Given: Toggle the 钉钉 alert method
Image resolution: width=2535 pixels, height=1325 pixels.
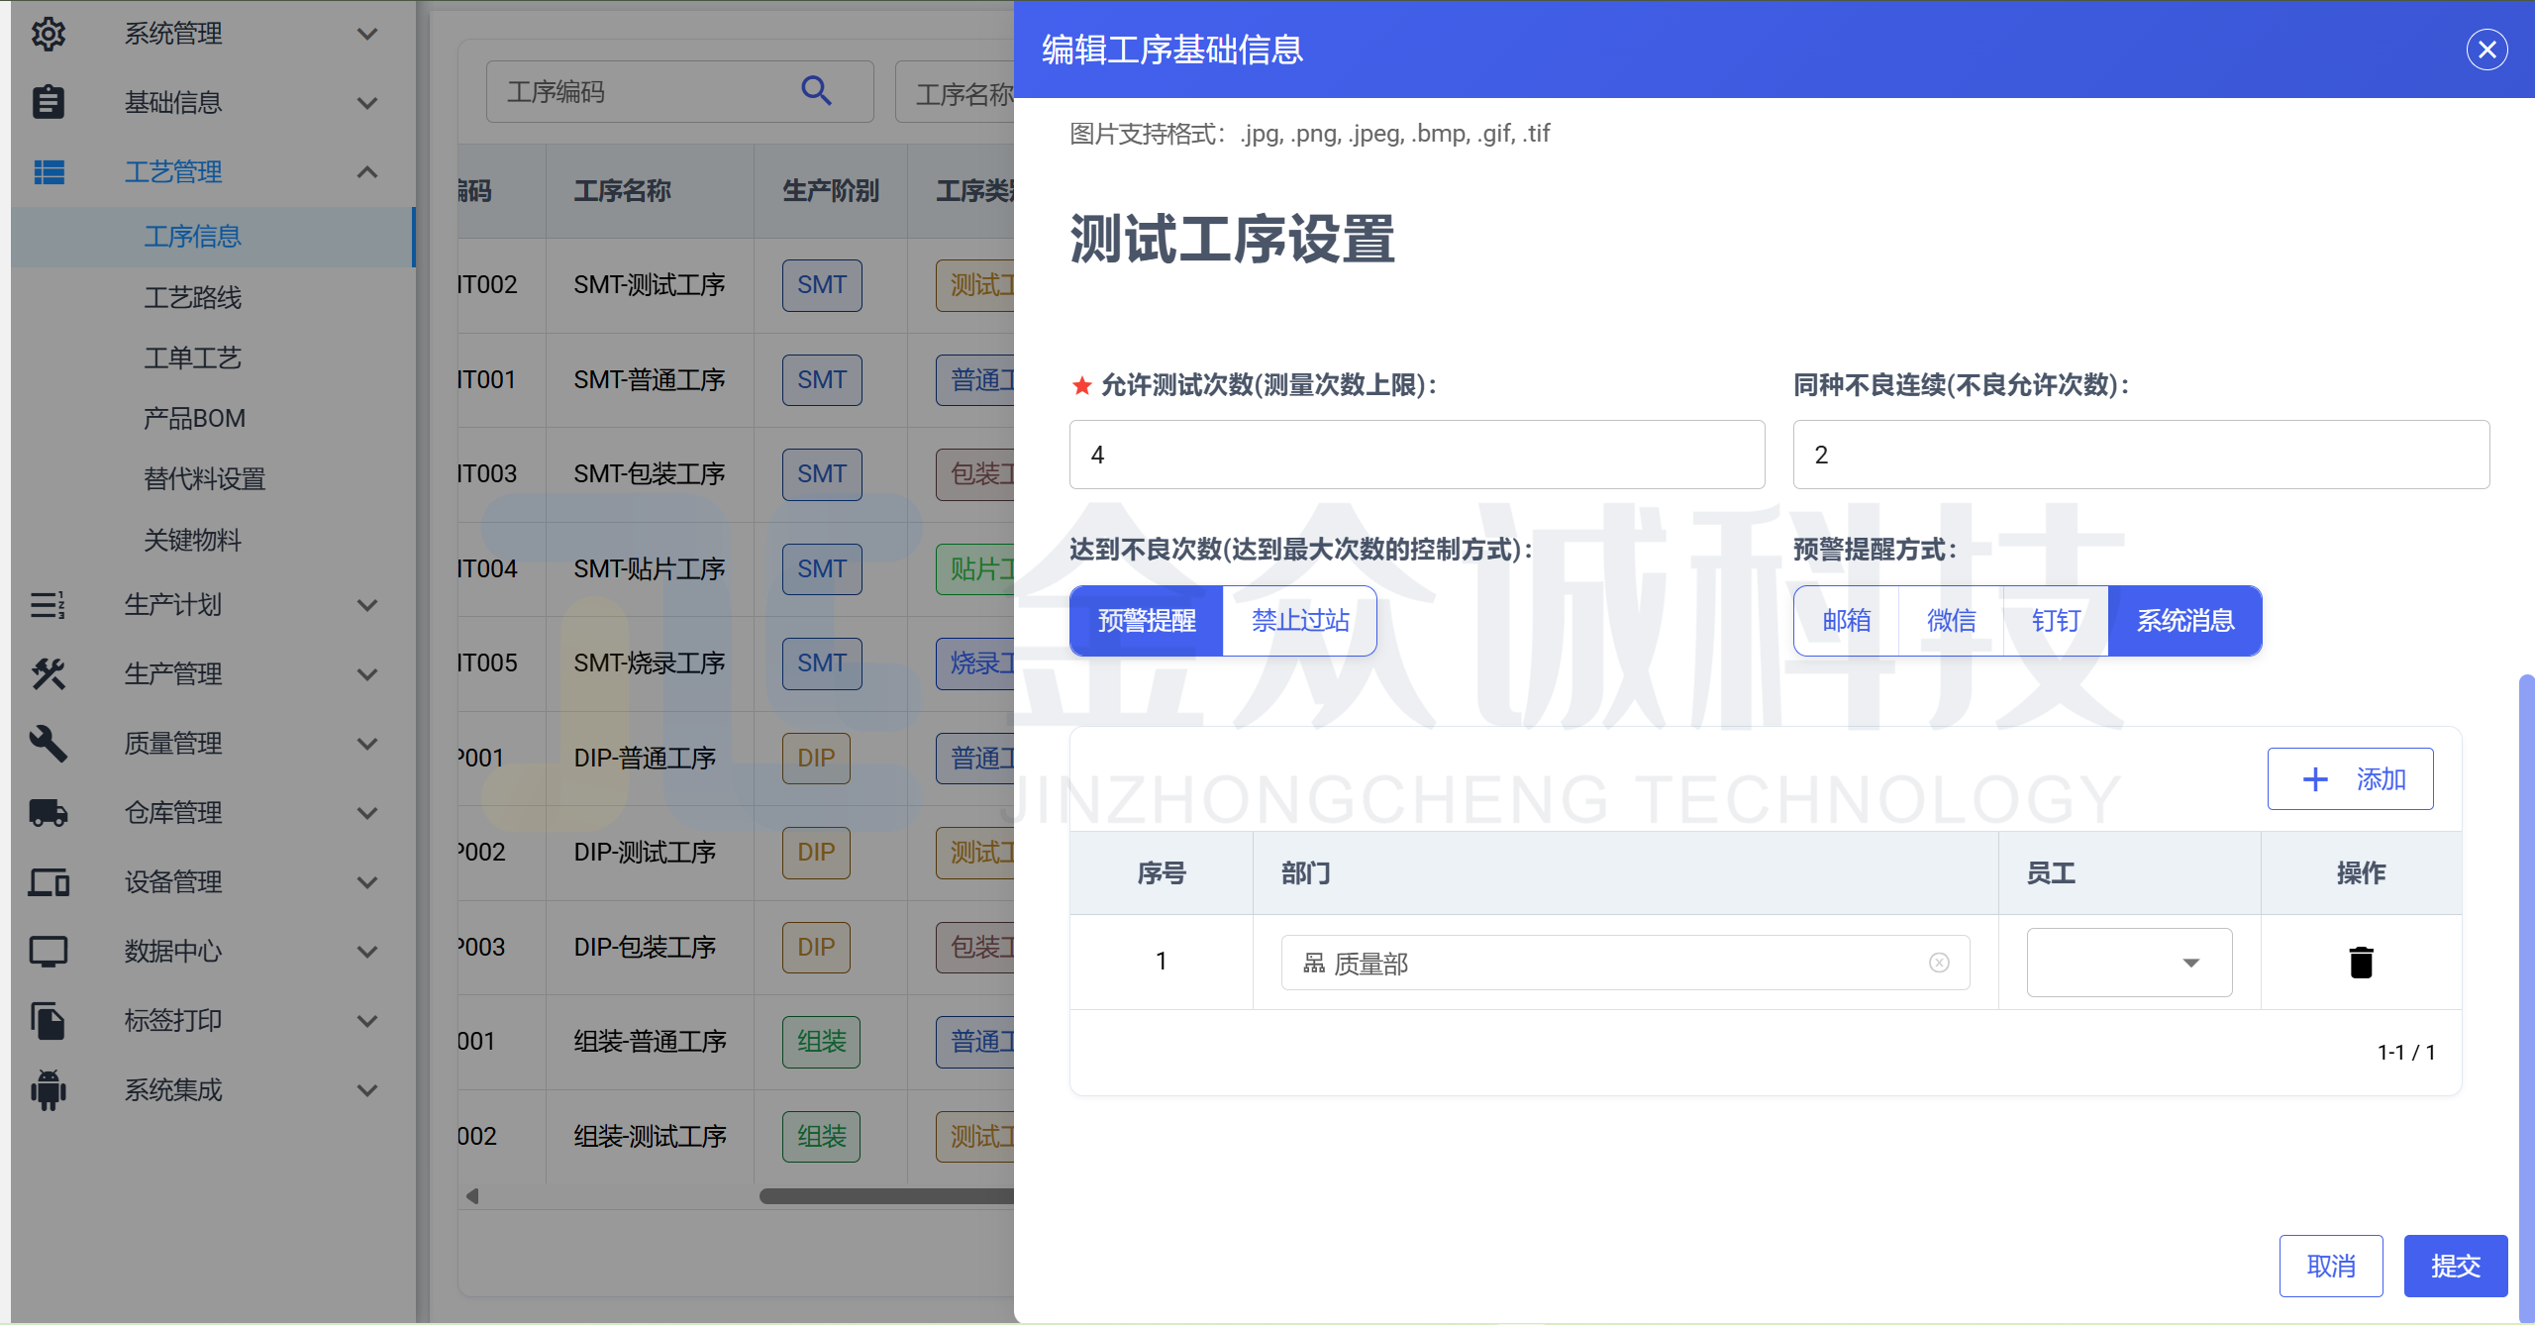Looking at the screenshot, I should pyautogui.click(x=2056, y=621).
